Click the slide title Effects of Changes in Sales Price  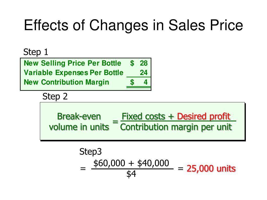pos(133,25)
